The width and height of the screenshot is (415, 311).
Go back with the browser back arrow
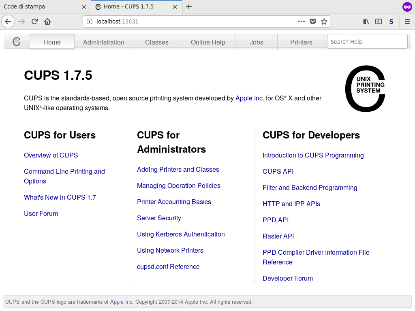click(x=8, y=21)
